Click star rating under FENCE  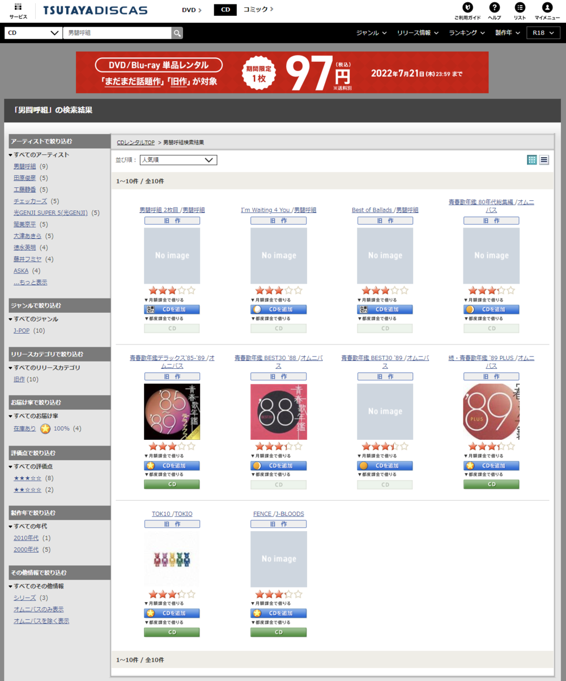pyautogui.click(x=278, y=594)
